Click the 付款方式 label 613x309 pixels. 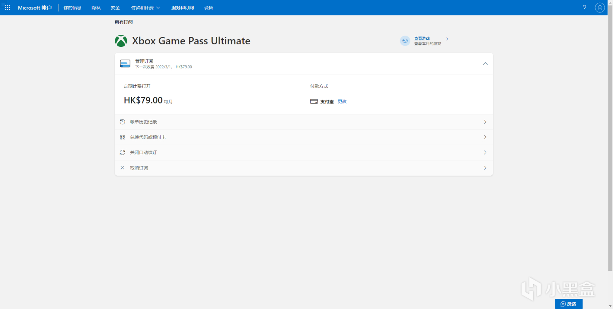[319, 86]
